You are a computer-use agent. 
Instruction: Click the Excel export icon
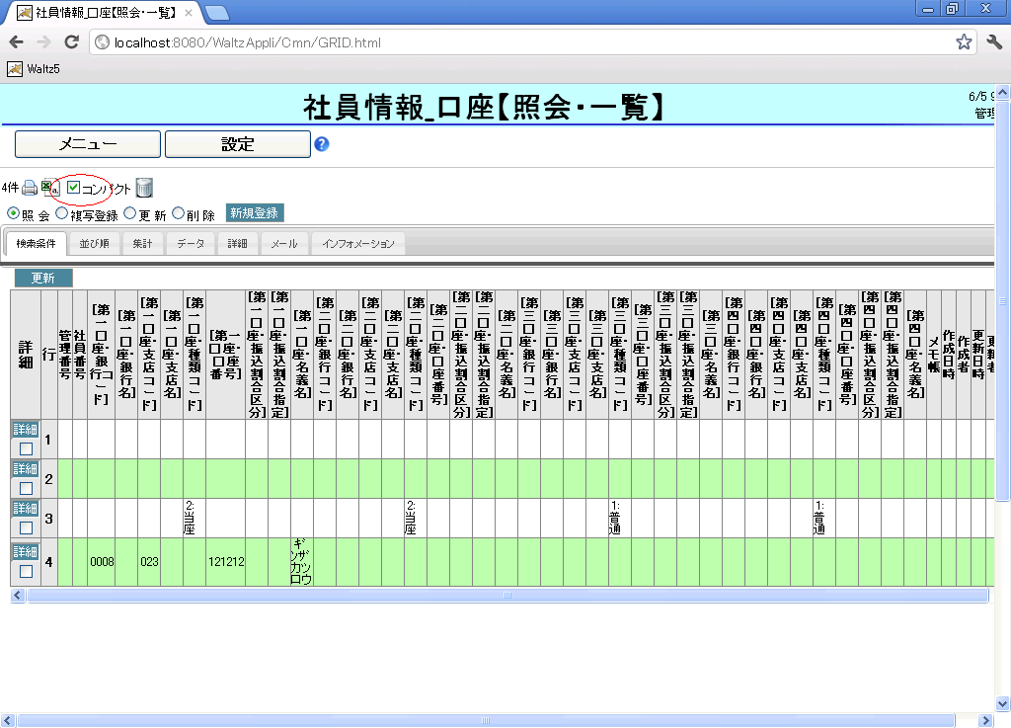tap(49, 188)
